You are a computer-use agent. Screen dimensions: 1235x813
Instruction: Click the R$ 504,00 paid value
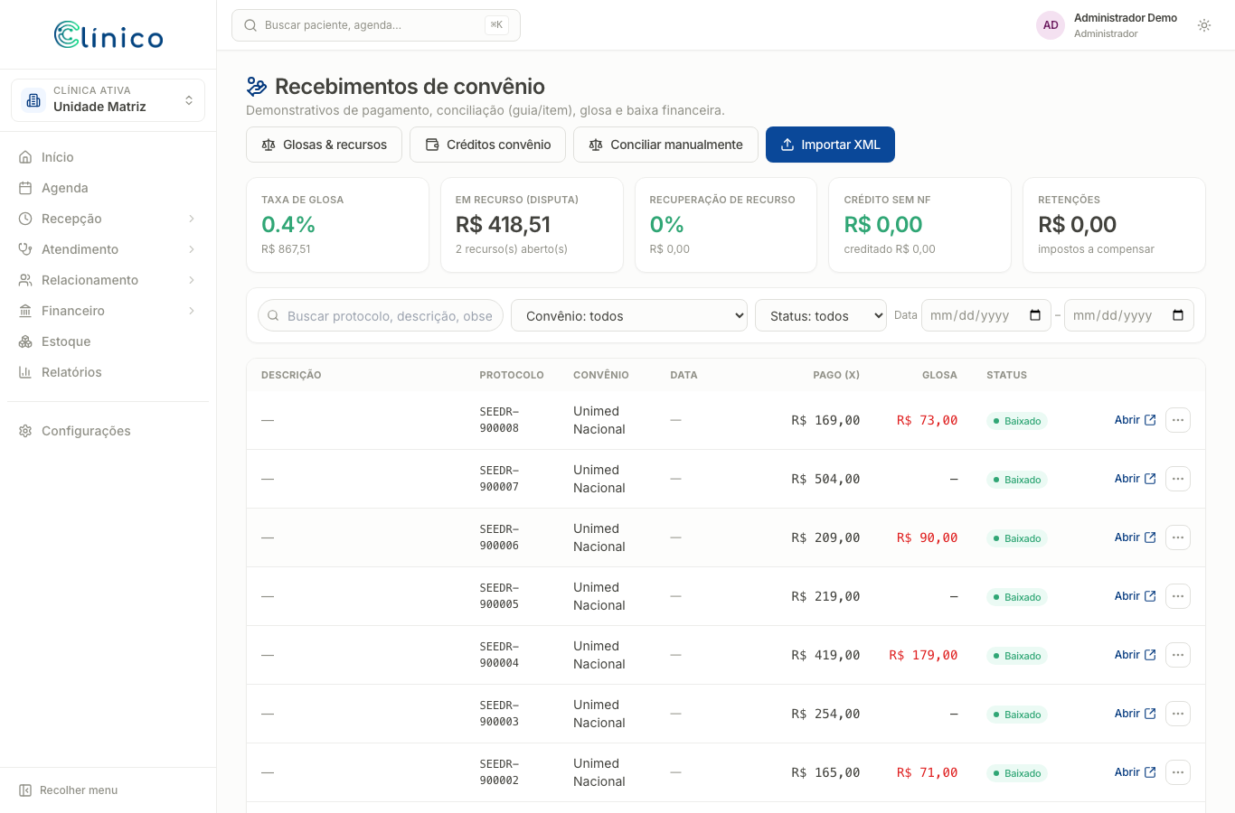point(825,479)
